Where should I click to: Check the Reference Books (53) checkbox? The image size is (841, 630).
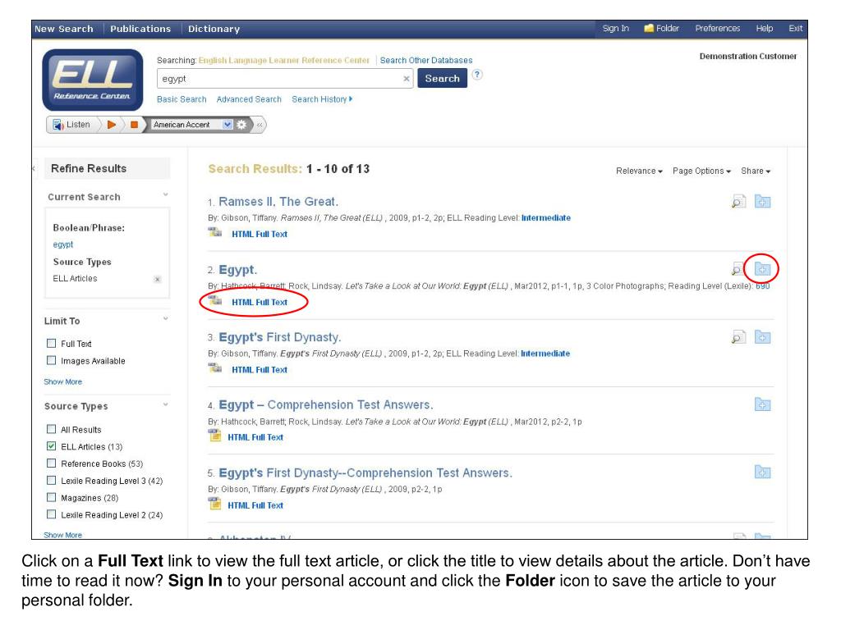tap(52, 463)
